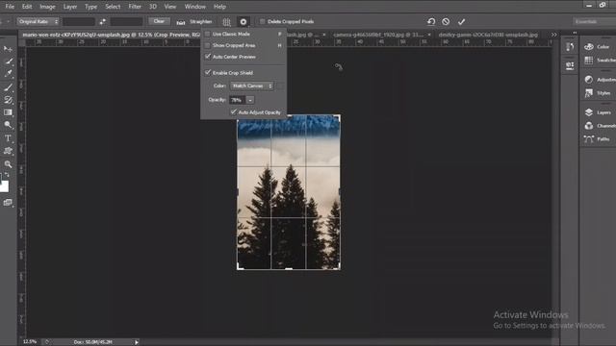The image size is (616, 346).
Task: Open the Properties panel icon
Action: point(570,65)
